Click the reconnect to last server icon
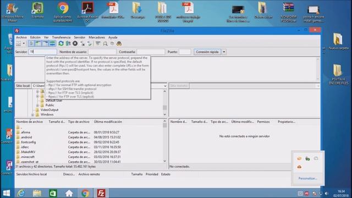The width and height of the screenshot is (352, 198). click(89, 43)
